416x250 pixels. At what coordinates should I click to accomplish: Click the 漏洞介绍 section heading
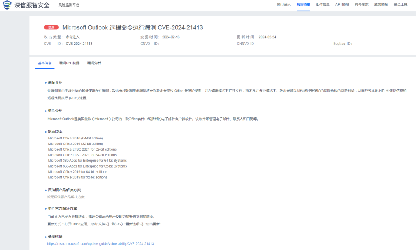click(55, 82)
